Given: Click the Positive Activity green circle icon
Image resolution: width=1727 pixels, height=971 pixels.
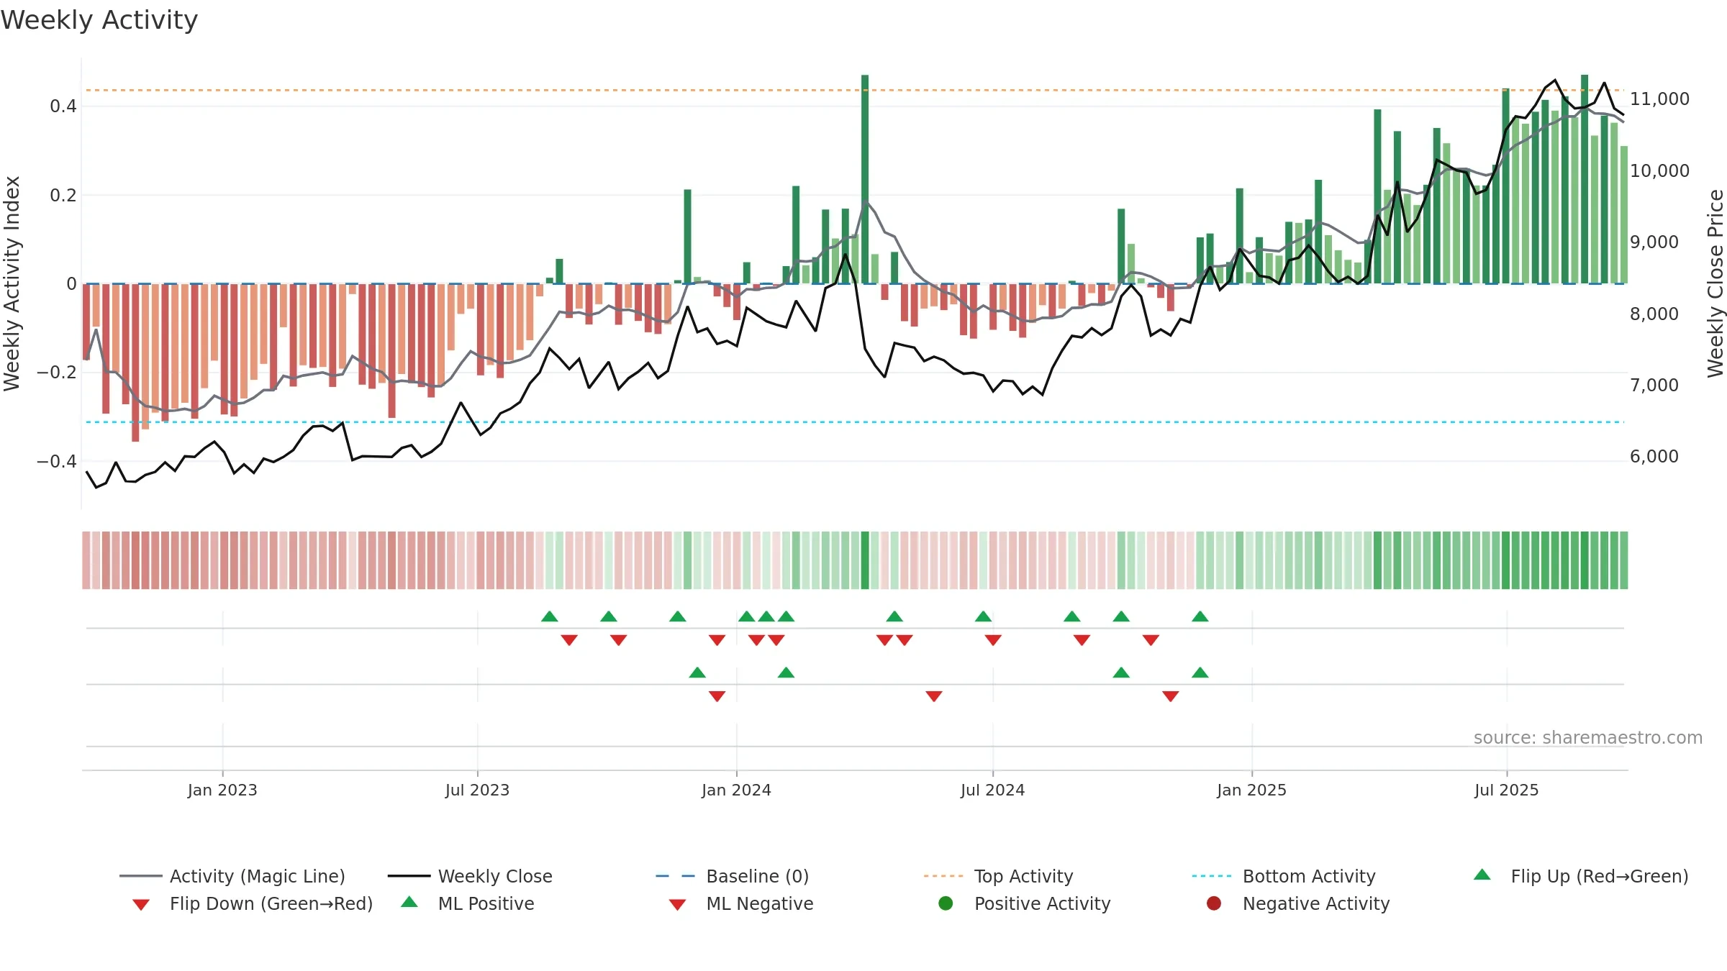Looking at the screenshot, I should click(x=946, y=903).
